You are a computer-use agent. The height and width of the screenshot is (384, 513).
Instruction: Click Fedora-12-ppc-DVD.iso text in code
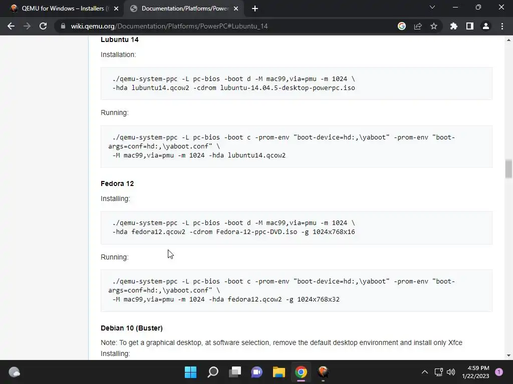(x=257, y=232)
